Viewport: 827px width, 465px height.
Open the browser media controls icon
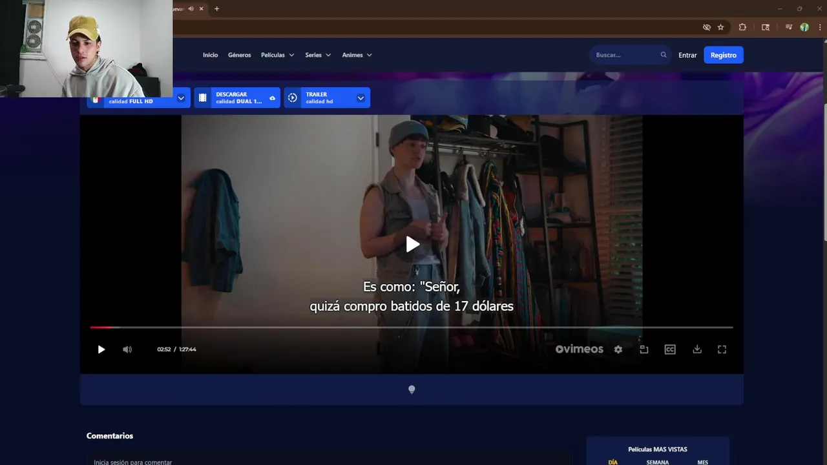click(789, 27)
